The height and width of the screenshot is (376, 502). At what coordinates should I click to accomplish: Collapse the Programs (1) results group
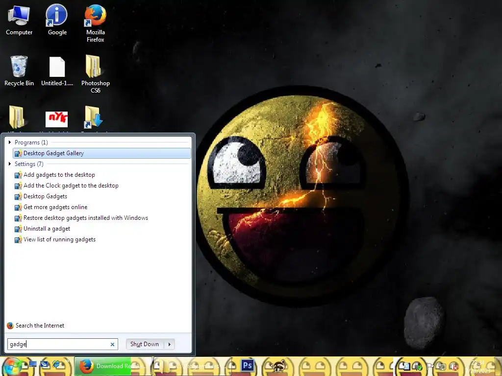tap(10, 142)
